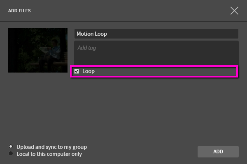This screenshot has height=164, width=247.
Task: Select Upload and sync to my group
Action: 11,147
